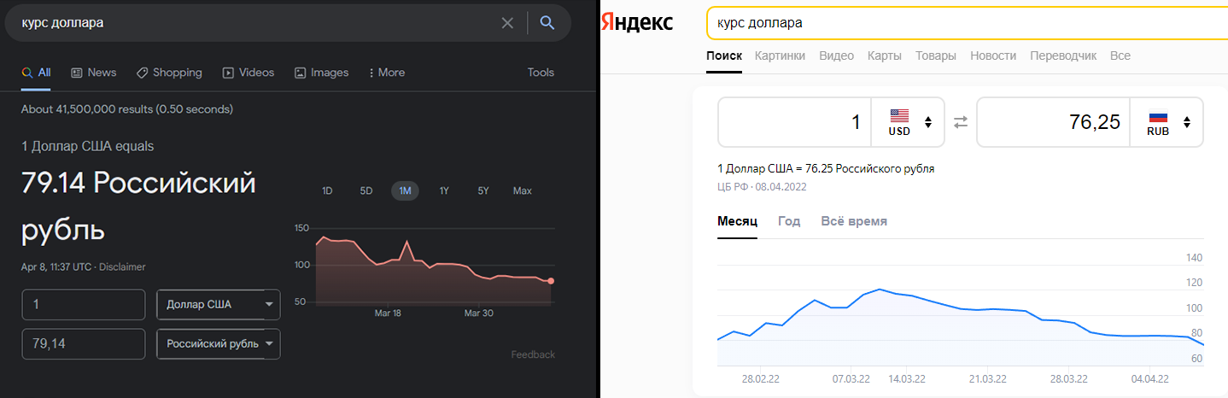This screenshot has height=398, width=1228.
Task: Click the Google result field showing 79,14
Action: click(84, 344)
